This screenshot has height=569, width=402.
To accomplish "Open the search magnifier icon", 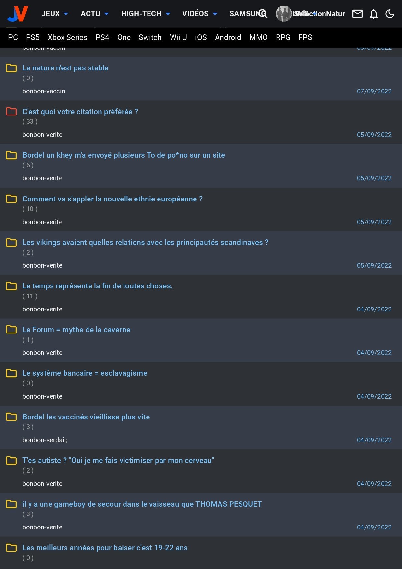I will click(x=263, y=14).
